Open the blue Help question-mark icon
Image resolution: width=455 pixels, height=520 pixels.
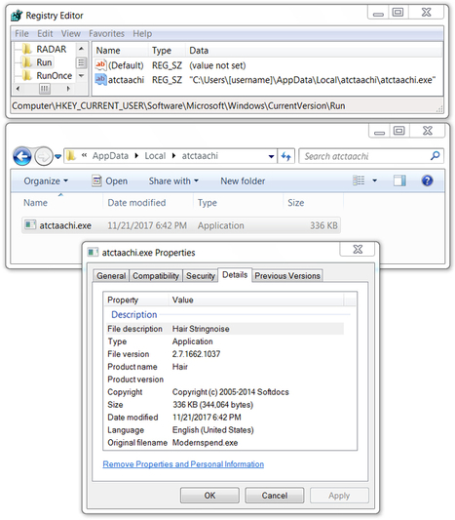tap(427, 180)
